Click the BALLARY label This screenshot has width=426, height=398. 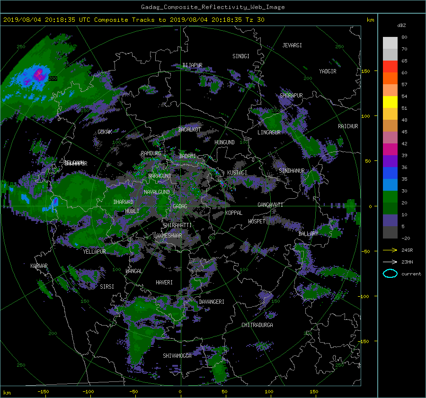point(308,234)
